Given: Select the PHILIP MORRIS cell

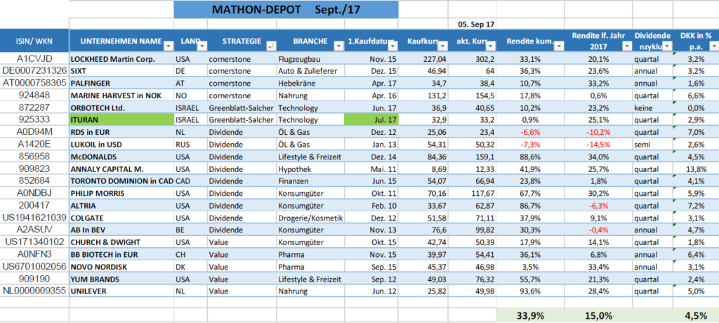Looking at the screenshot, I should (121, 193).
